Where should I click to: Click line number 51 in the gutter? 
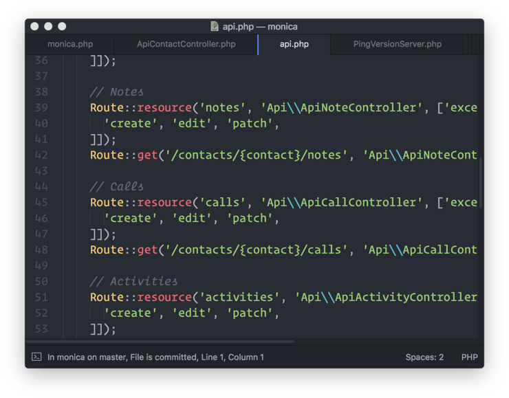[x=41, y=297]
